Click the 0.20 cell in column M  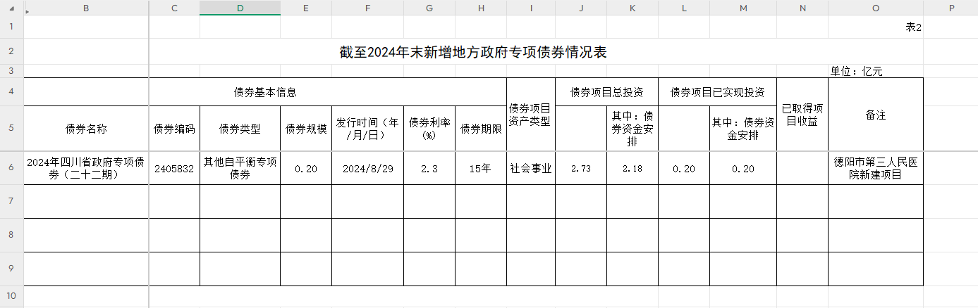(x=743, y=167)
